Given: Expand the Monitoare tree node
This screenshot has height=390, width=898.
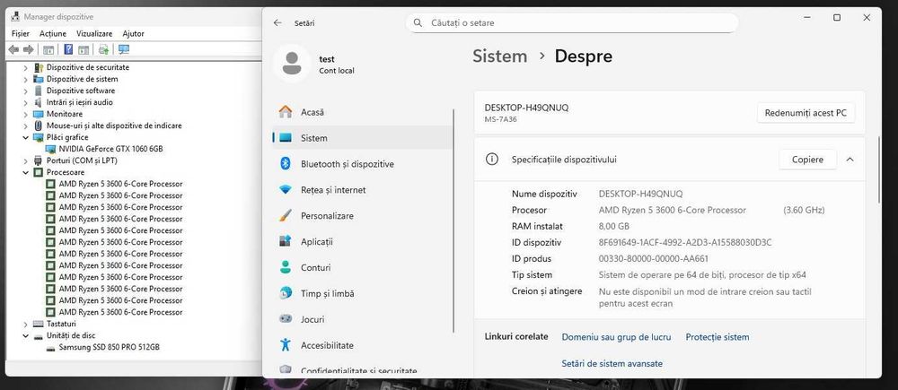Looking at the screenshot, I should [x=25, y=114].
